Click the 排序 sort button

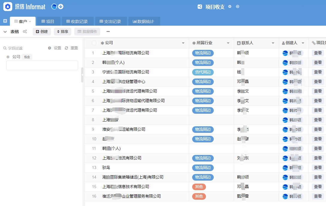(x=62, y=32)
